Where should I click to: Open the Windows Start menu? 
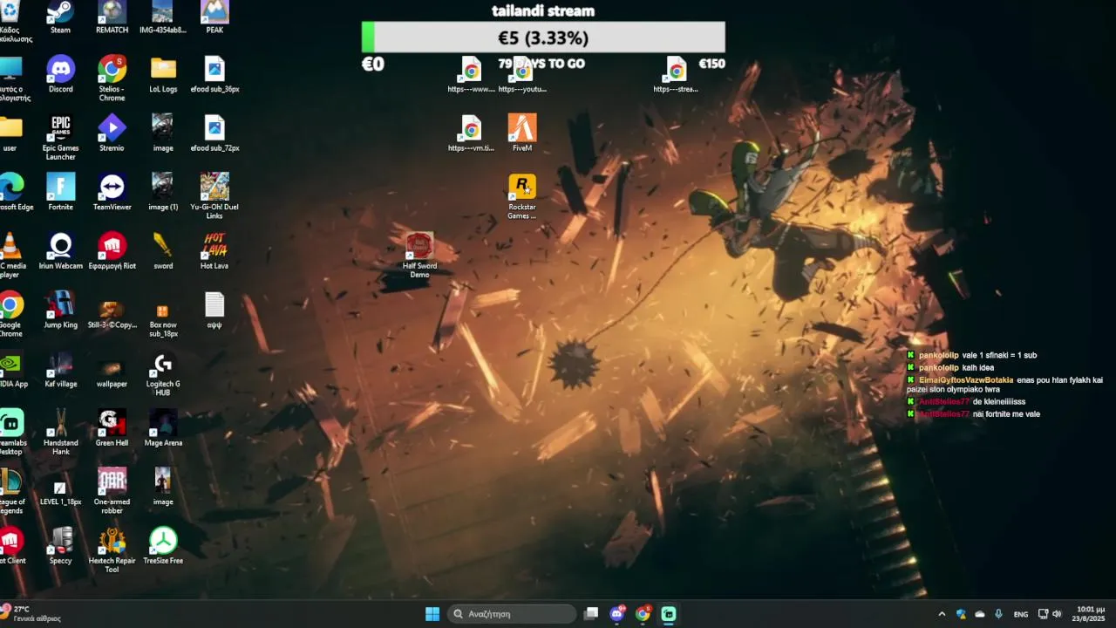(432, 614)
